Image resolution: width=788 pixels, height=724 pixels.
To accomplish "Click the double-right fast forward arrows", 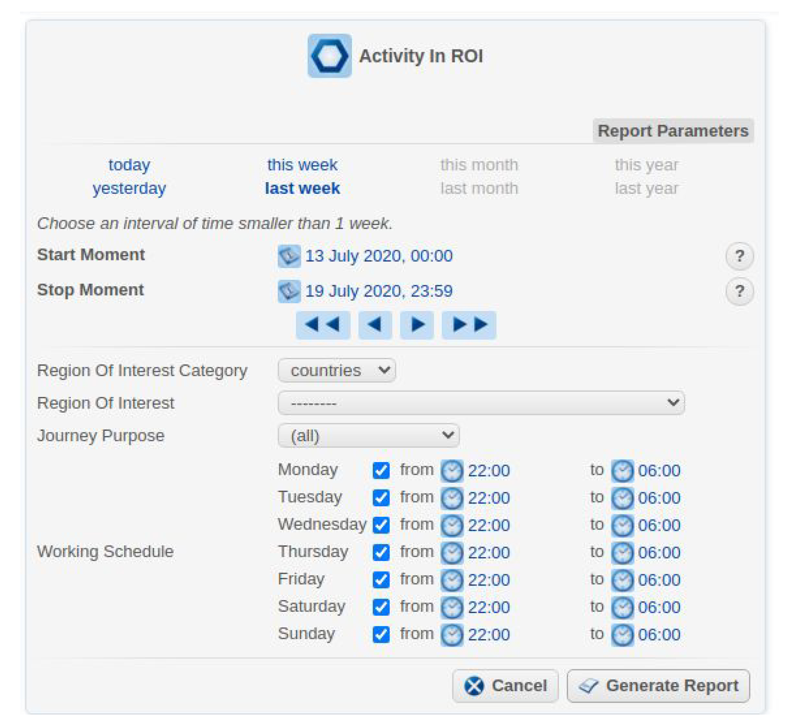I will tap(468, 325).
